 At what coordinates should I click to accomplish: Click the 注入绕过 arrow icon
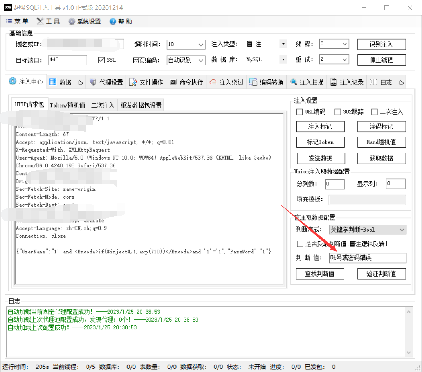213,82
